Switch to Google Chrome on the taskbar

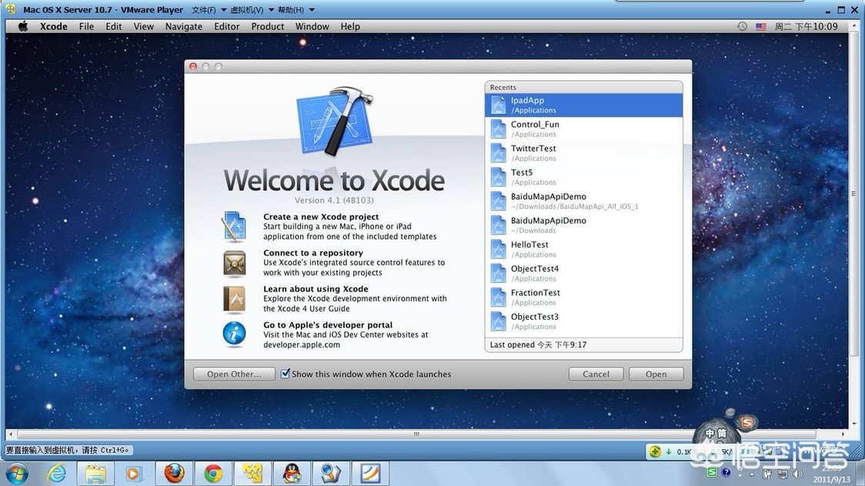213,474
